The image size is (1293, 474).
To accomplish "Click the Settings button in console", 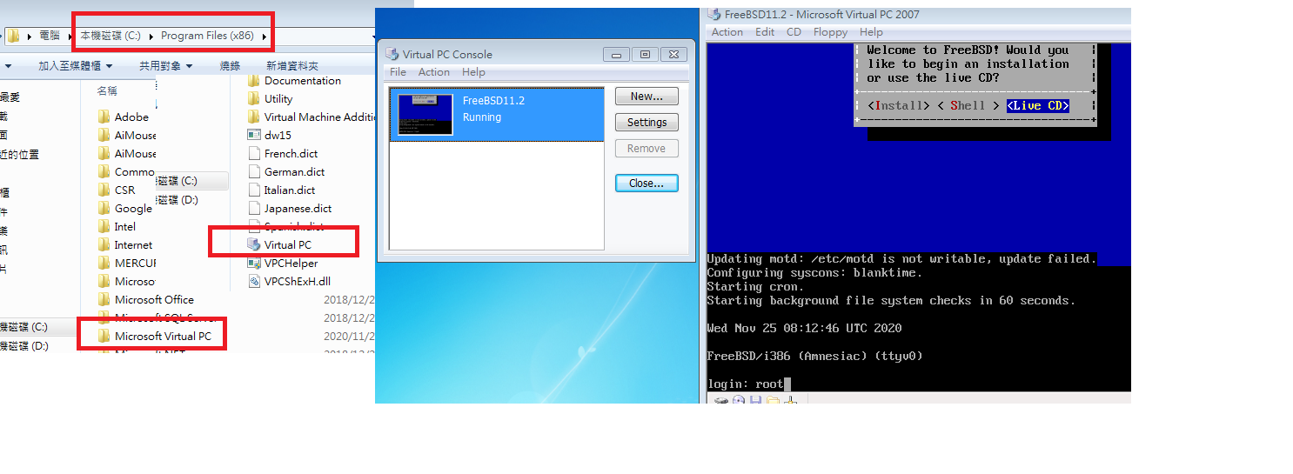I will 646,123.
